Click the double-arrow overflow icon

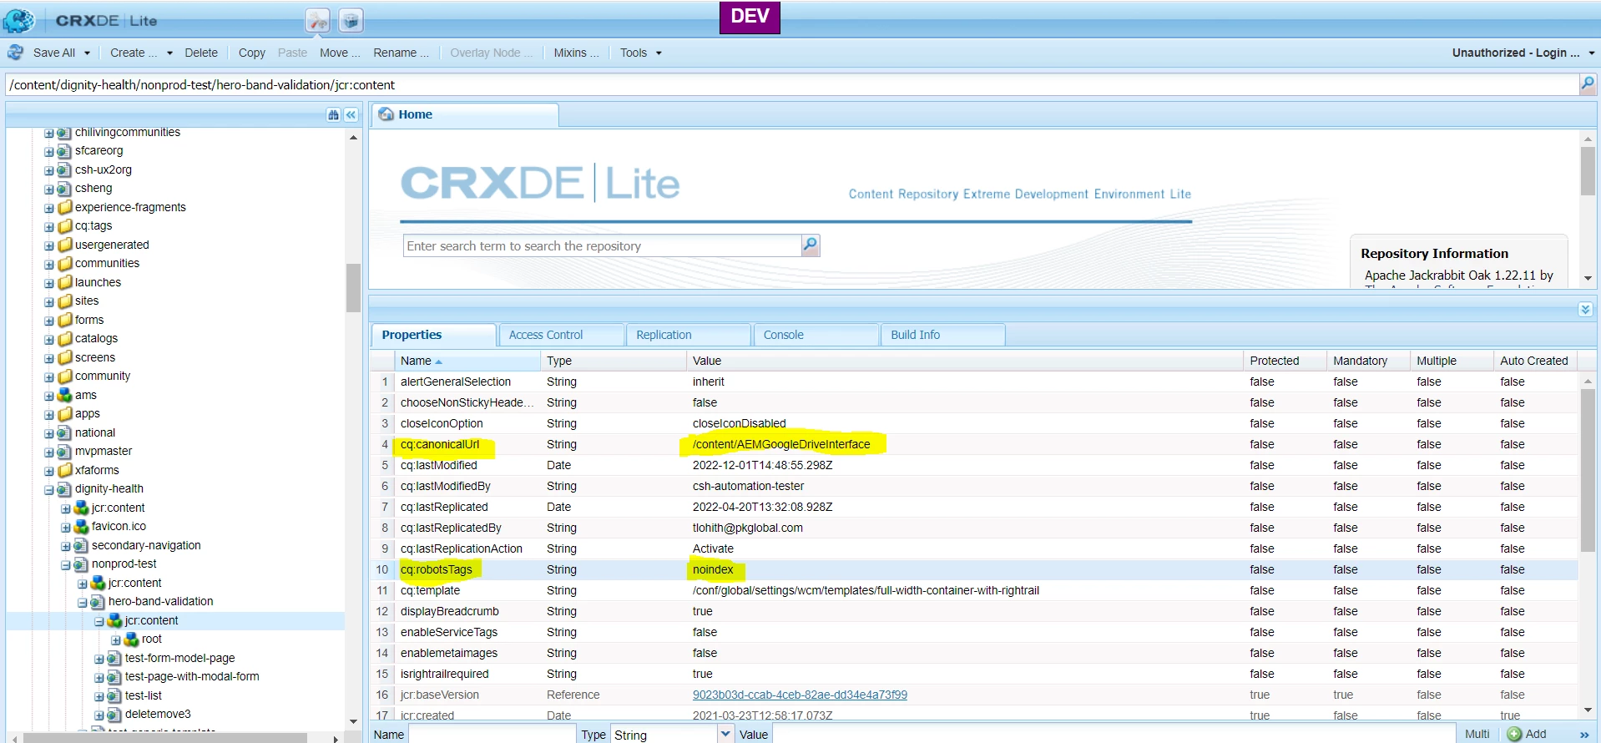tap(1584, 735)
